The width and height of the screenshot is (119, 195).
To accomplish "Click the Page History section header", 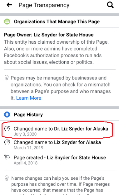I will [x=28, y=115].
